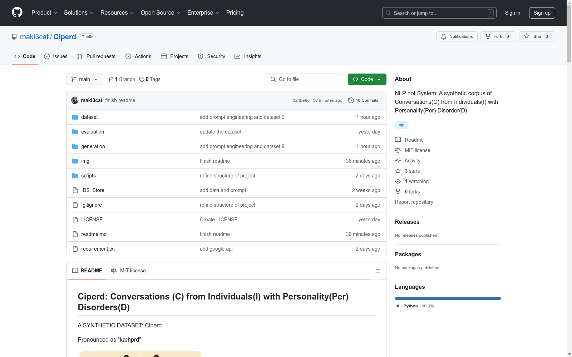Image resolution: width=572 pixels, height=357 pixels.
Task: Click the LICENSE file icon
Action: [75, 220]
